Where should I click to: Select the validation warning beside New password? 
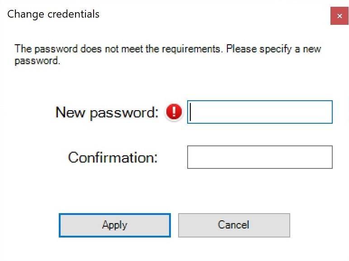coord(174,112)
